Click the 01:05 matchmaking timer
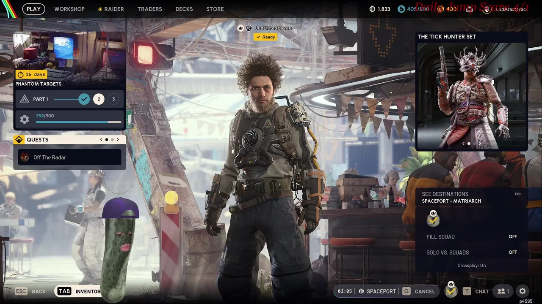This screenshot has width=542, height=304. (x=345, y=291)
